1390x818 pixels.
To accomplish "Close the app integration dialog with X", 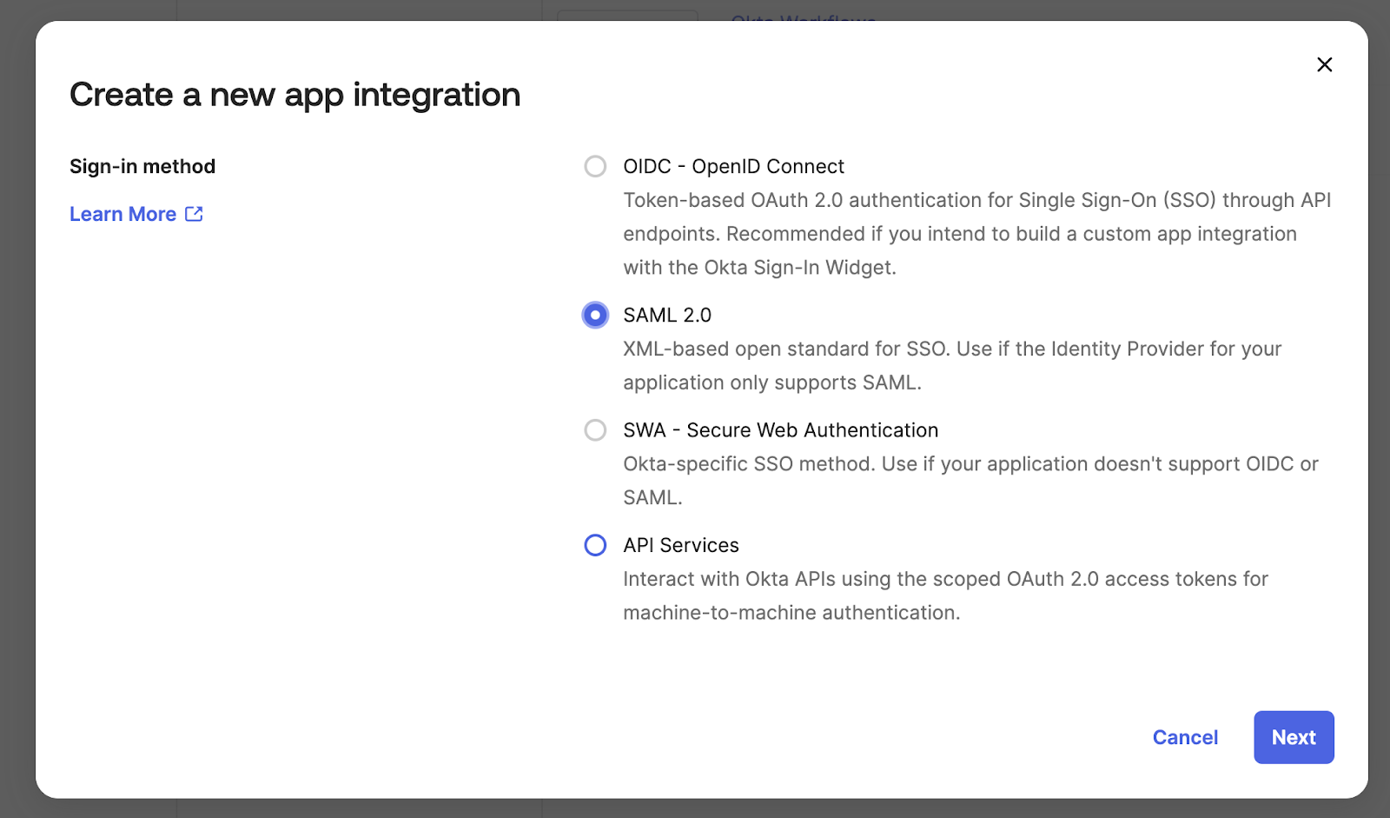I will tap(1324, 64).
